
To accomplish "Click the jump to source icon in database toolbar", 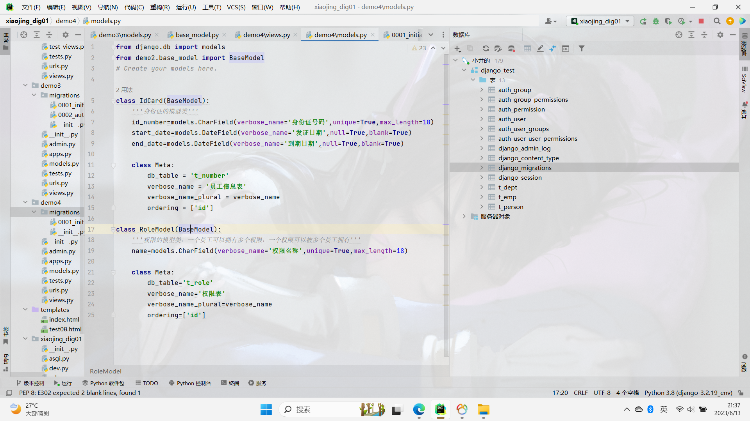I will [553, 48].
